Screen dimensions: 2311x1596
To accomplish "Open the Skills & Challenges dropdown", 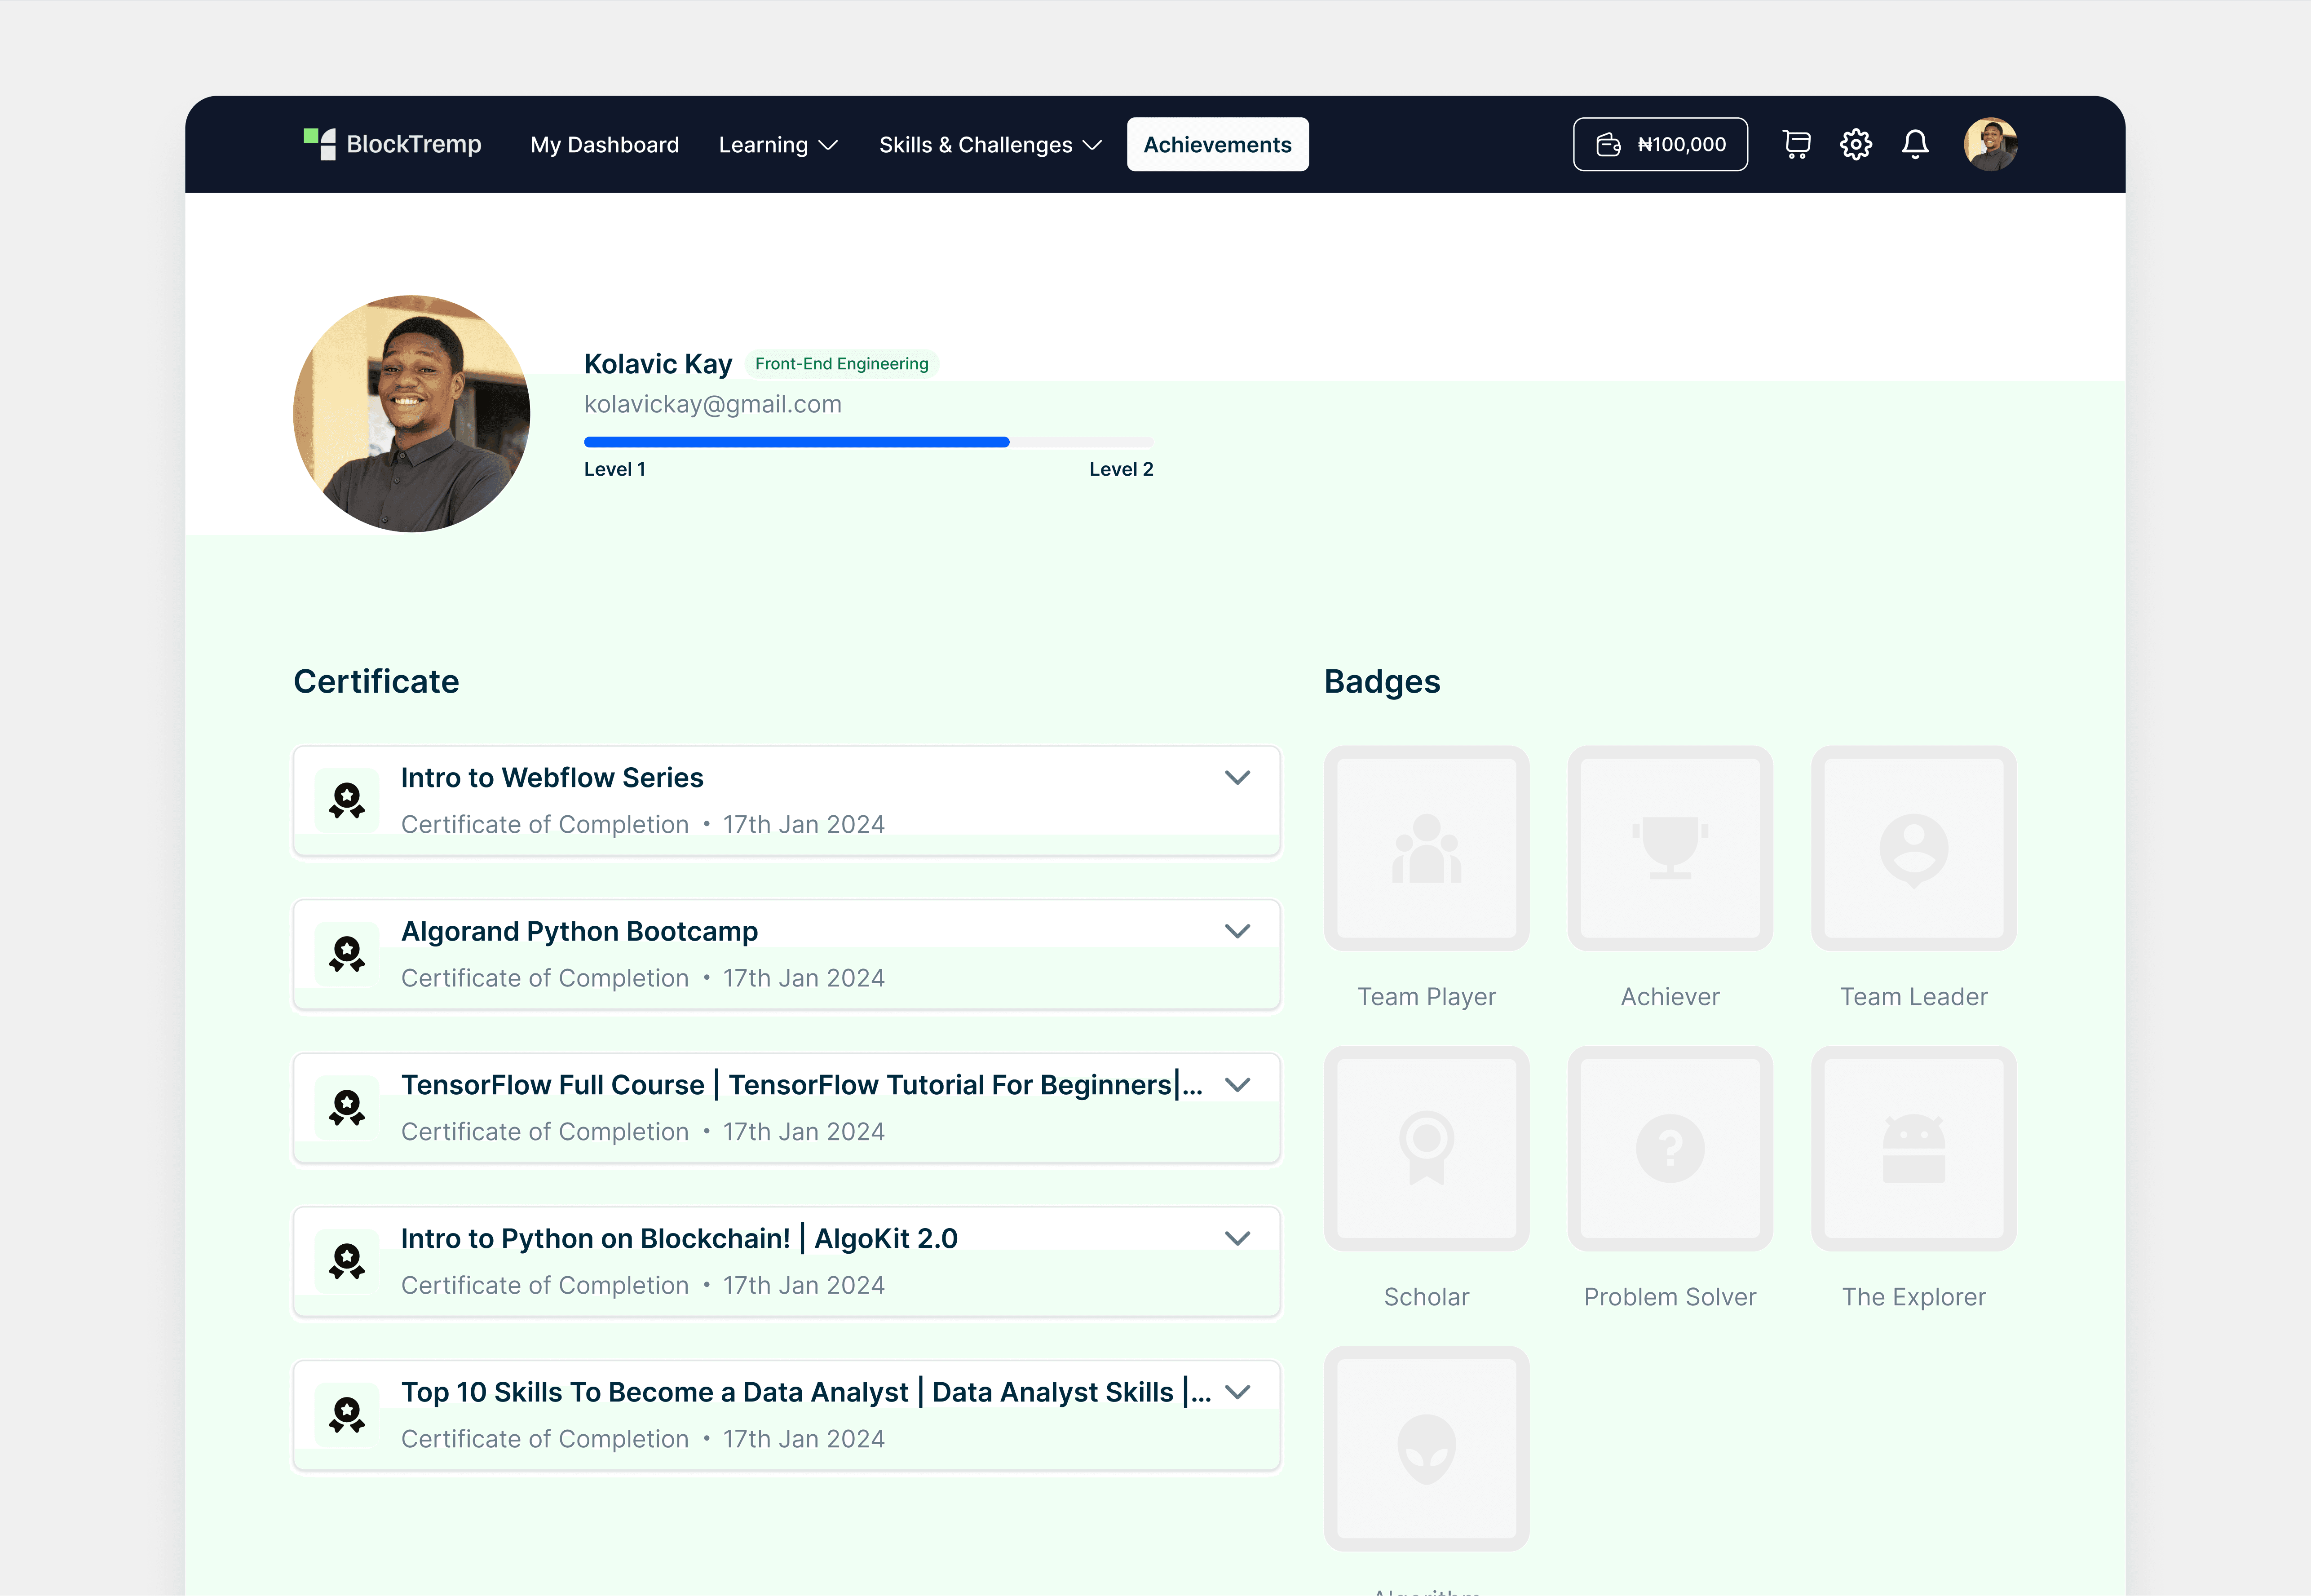I will click(989, 144).
